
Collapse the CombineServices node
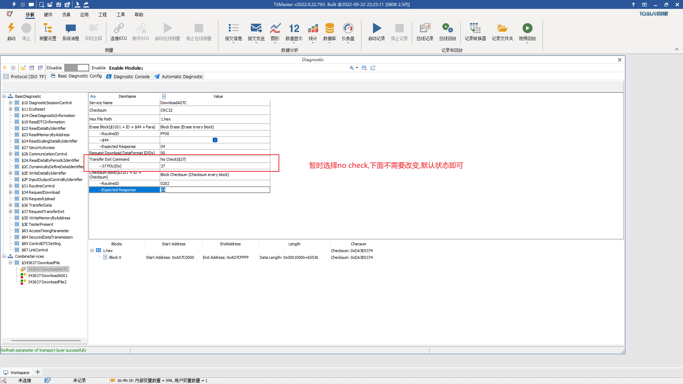[x=4, y=256]
